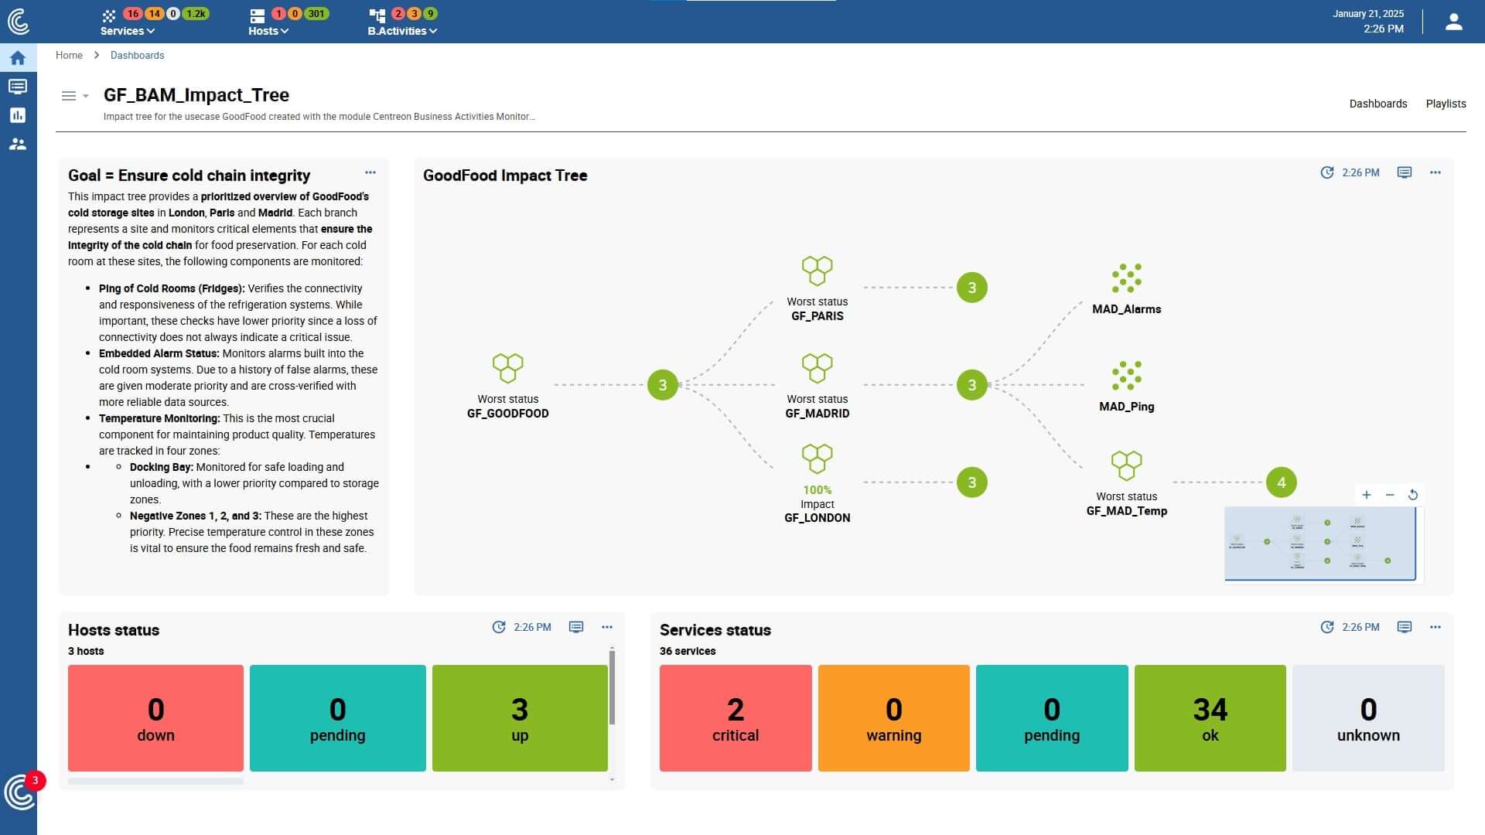Open more options on the Goal text widget
Image resolution: width=1485 pixels, height=835 pixels.
pos(370,172)
